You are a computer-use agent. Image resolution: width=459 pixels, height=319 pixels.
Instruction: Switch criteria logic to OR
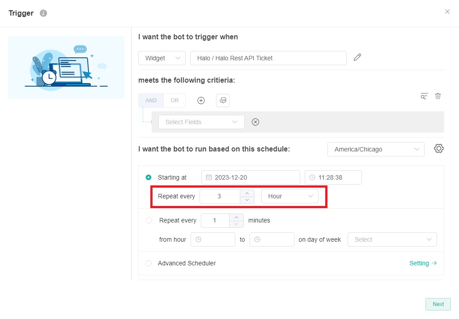(174, 101)
